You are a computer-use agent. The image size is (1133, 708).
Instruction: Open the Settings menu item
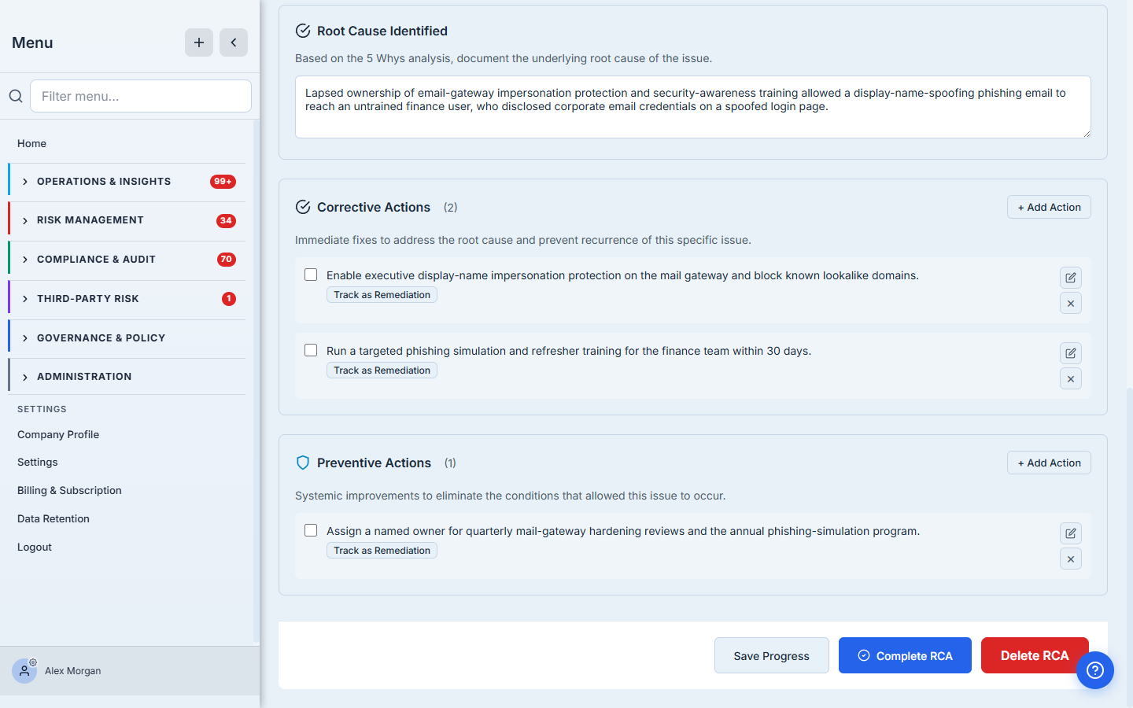(38, 462)
